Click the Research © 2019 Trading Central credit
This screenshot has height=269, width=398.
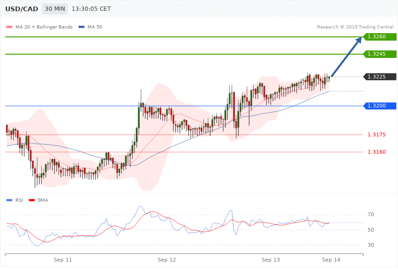355,27
